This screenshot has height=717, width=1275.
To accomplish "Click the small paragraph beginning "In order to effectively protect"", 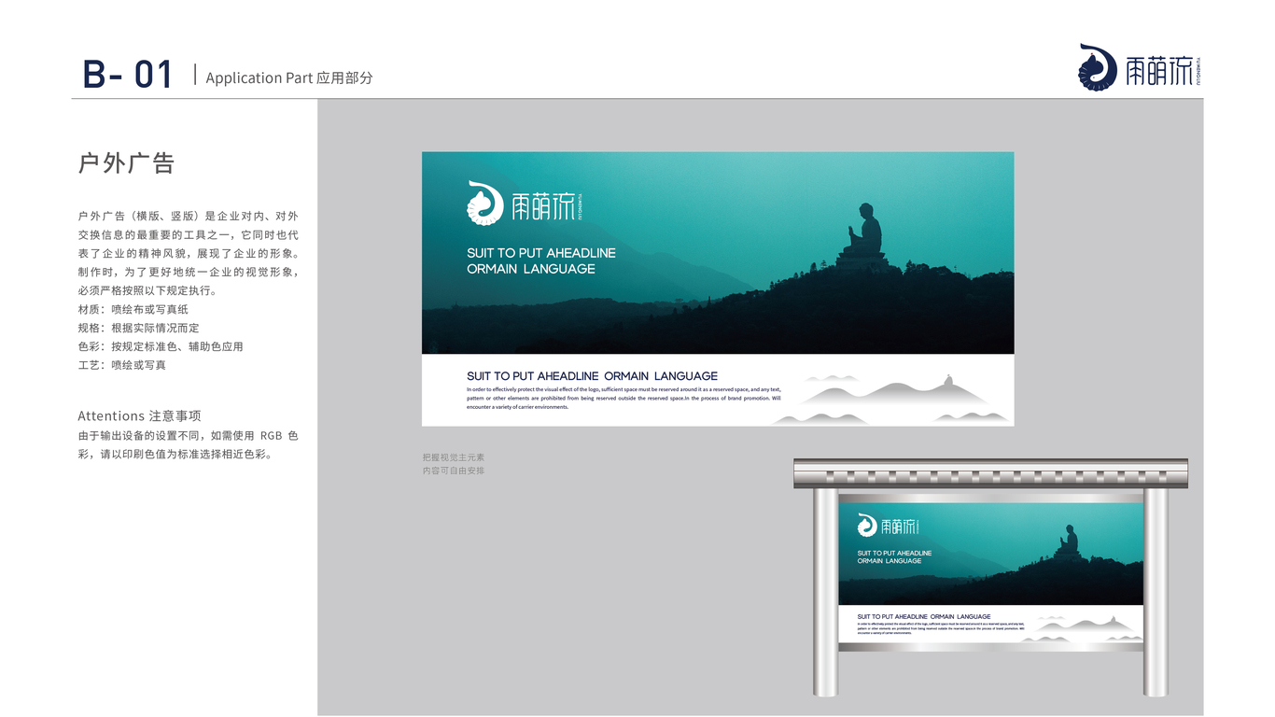I will point(623,398).
